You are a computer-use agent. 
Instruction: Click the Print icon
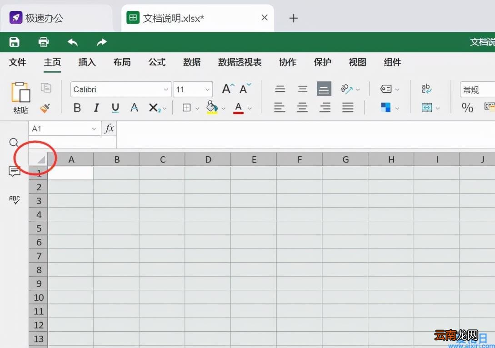43,42
